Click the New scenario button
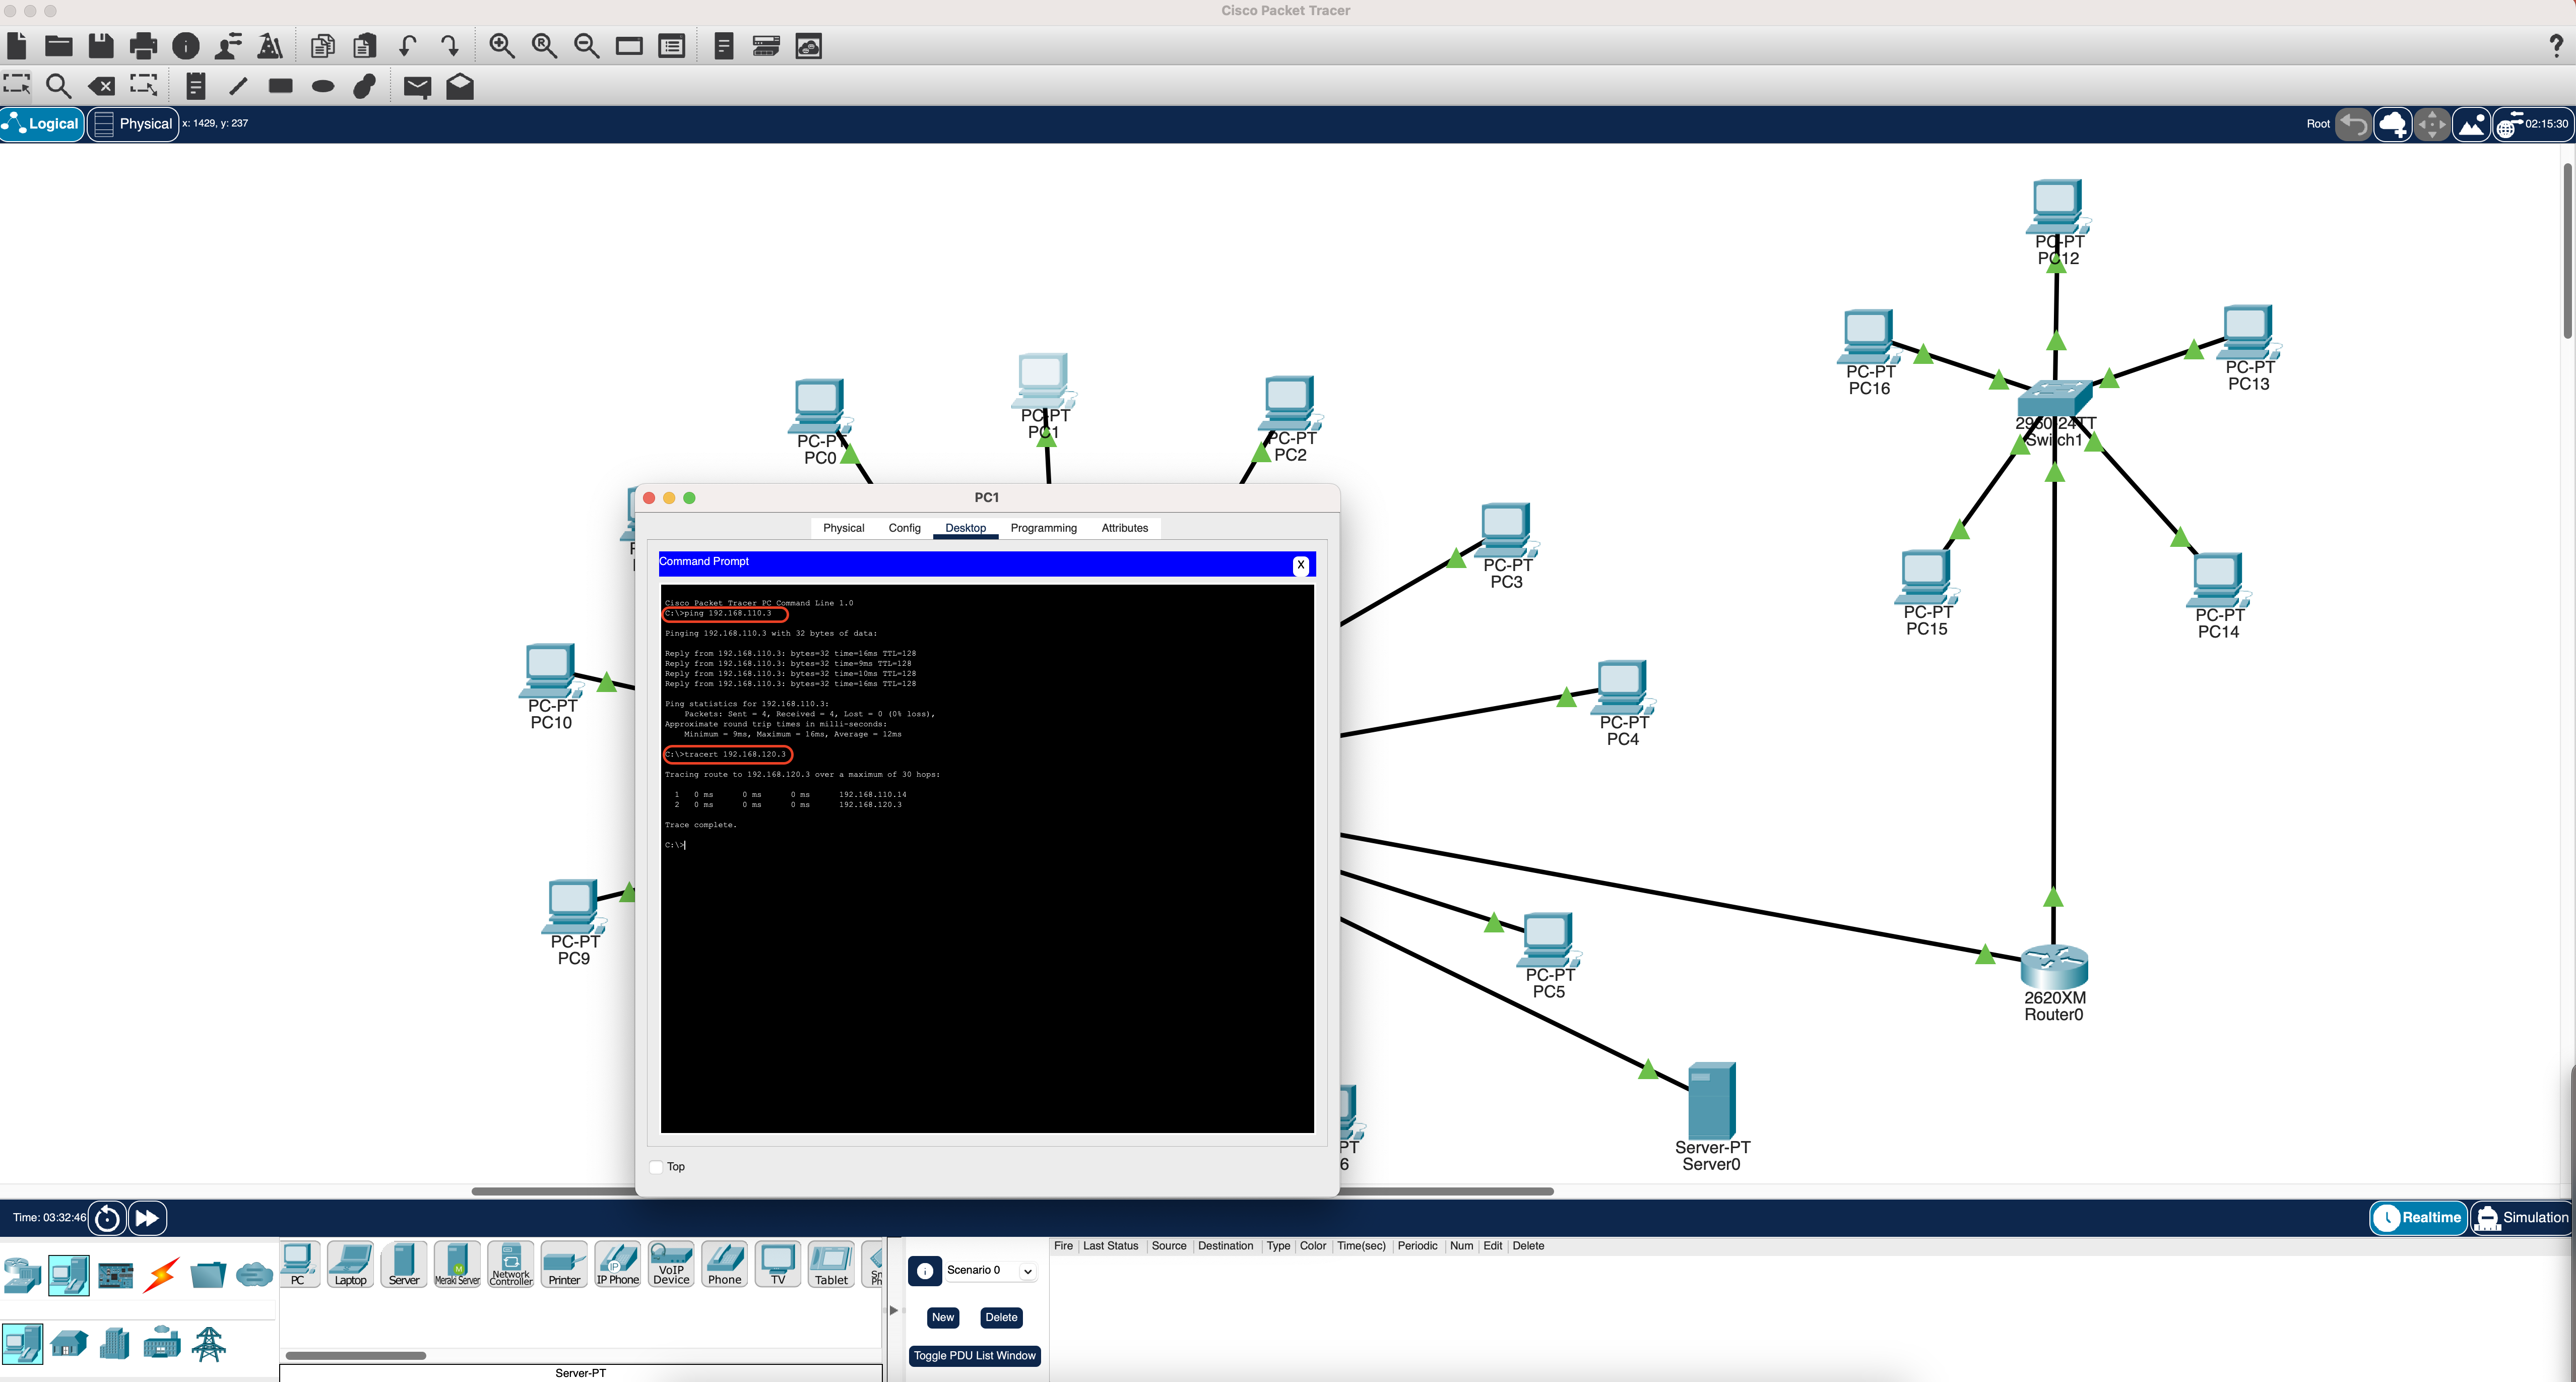This screenshot has height=1382, width=2576. 942,1317
